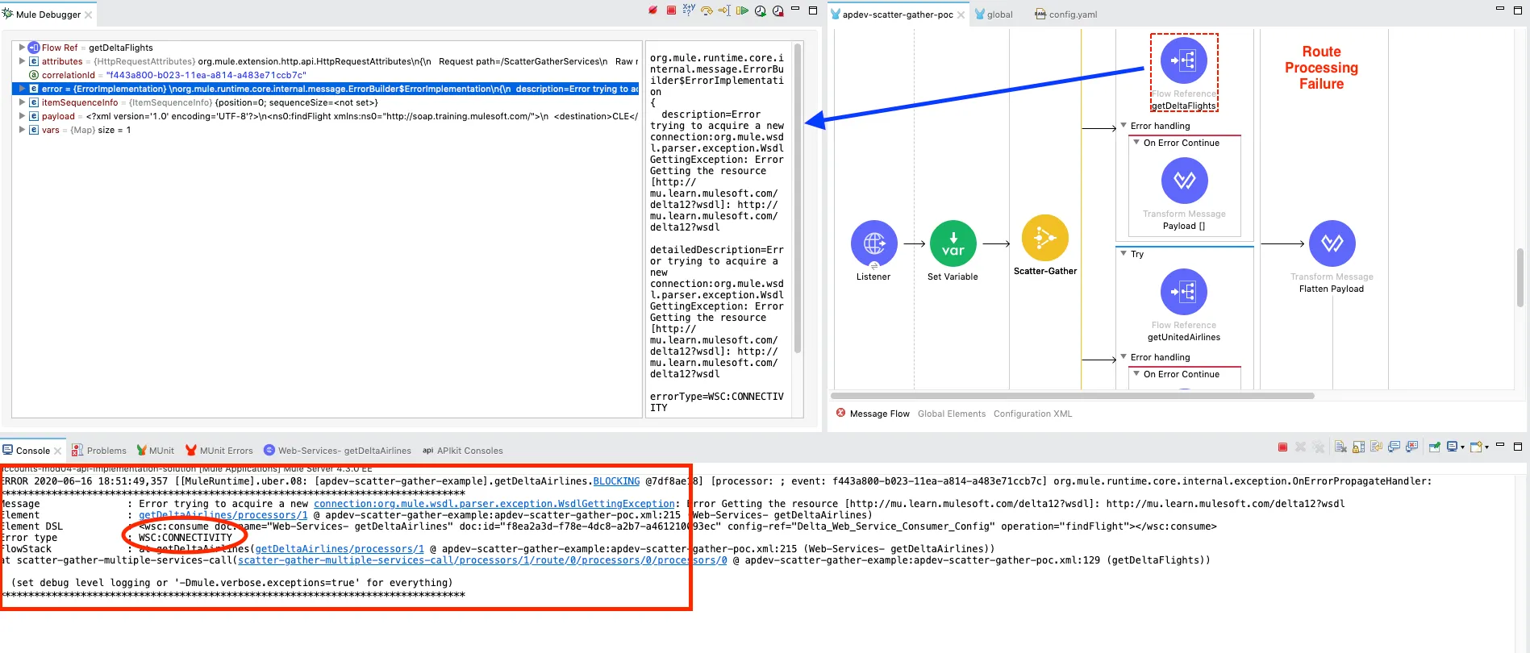
Task: Open the FlowStack getDeltaAirlines/processors/1 link
Action: pyautogui.click(x=340, y=549)
